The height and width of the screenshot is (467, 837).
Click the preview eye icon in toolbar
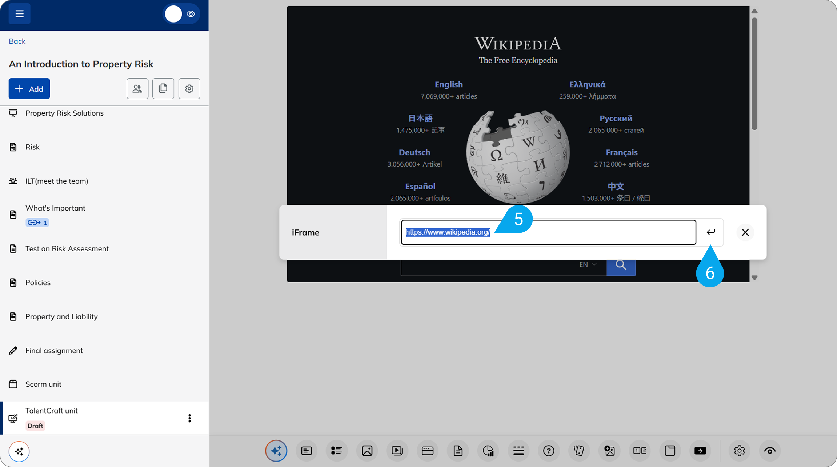(x=769, y=451)
